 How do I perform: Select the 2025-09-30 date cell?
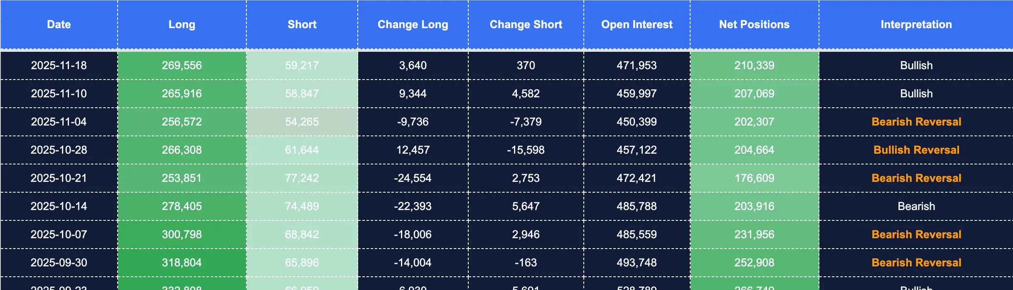click(x=59, y=263)
